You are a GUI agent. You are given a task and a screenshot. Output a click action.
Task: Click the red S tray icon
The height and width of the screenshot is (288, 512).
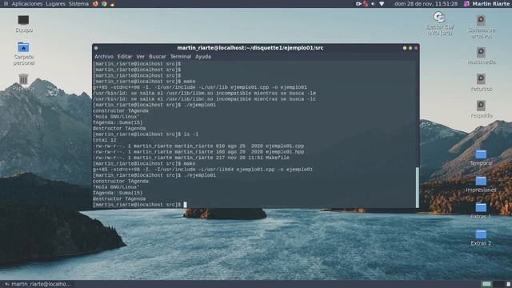click(366, 4)
